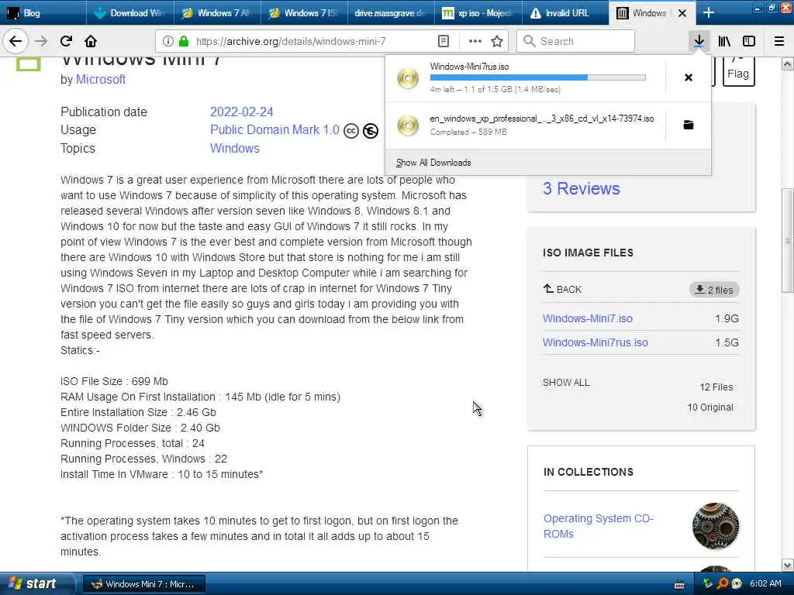794x595 pixels.
Task: Toggle the downloads panel arrow button
Action: tap(699, 41)
